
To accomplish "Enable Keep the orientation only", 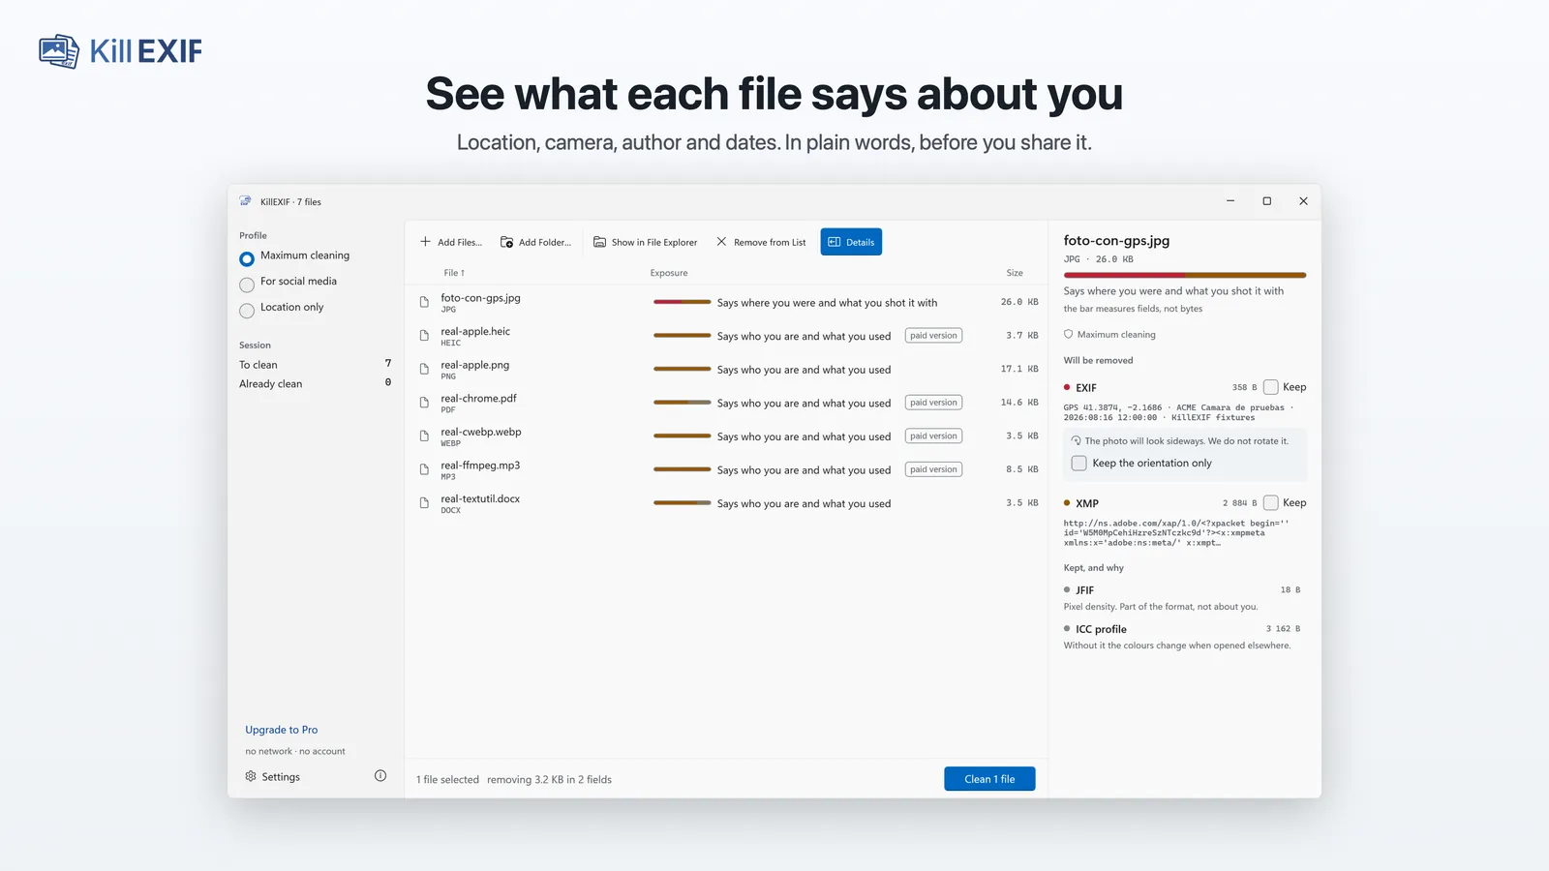I will (x=1079, y=464).
